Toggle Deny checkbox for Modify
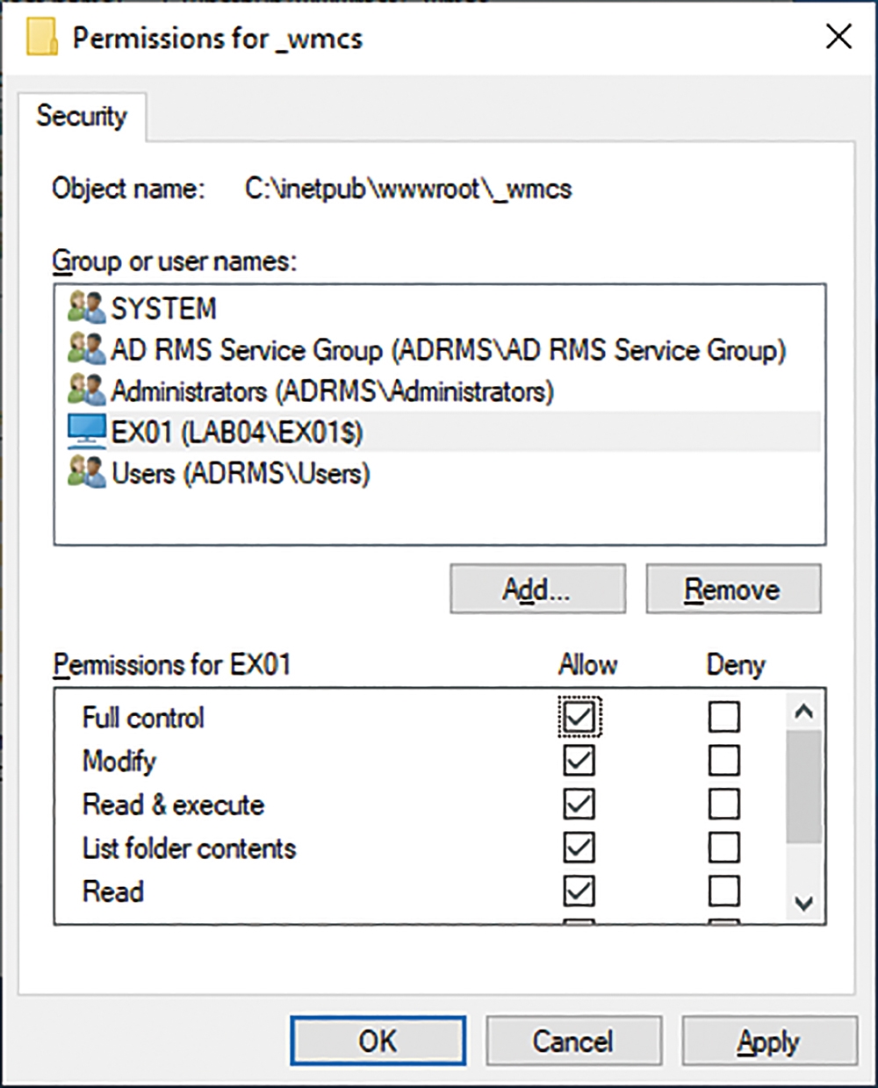Image resolution: width=878 pixels, height=1088 pixels. [x=723, y=760]
